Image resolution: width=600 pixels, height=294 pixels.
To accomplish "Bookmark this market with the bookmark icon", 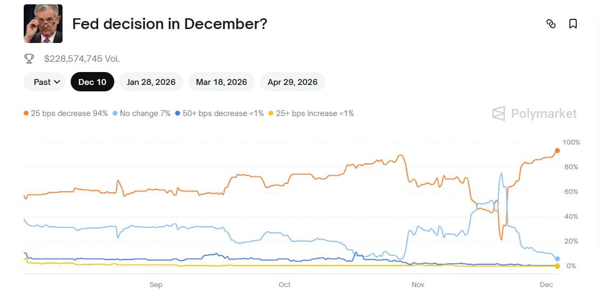I will [573, 24].
